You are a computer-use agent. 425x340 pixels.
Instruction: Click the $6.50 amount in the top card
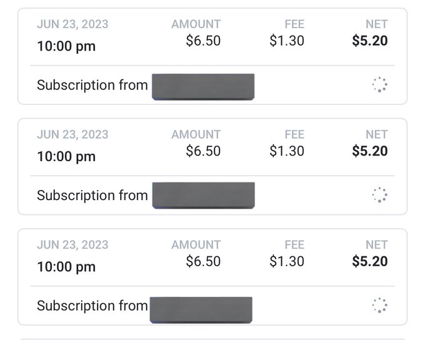[203, 41]
